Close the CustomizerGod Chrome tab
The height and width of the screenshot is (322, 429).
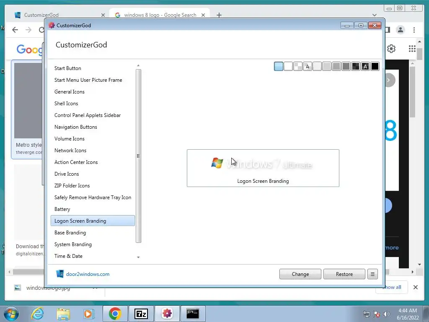click(x=103, y=15)
